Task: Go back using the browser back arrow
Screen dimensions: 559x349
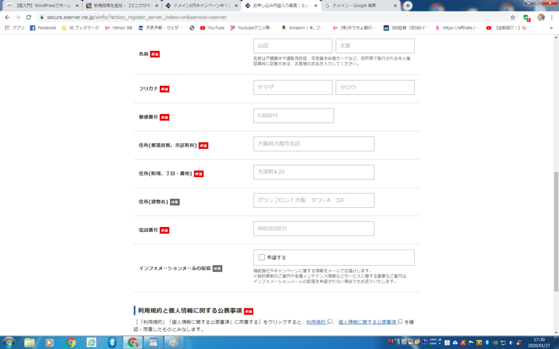Action: pyautogui.click(x=8, y=17)
